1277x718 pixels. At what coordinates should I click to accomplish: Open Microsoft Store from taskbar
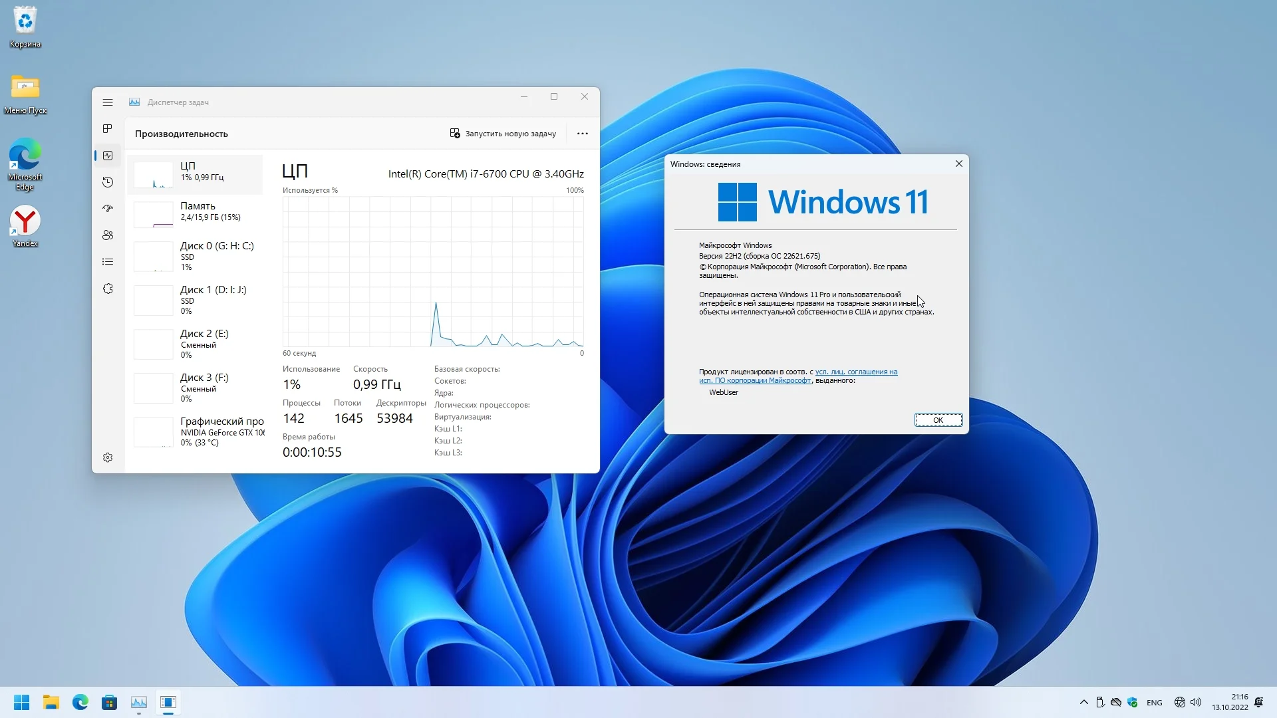click(110, 702)
